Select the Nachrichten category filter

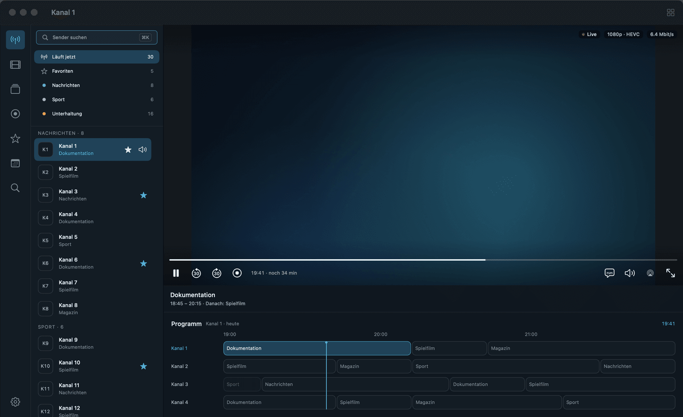[97, 85]
